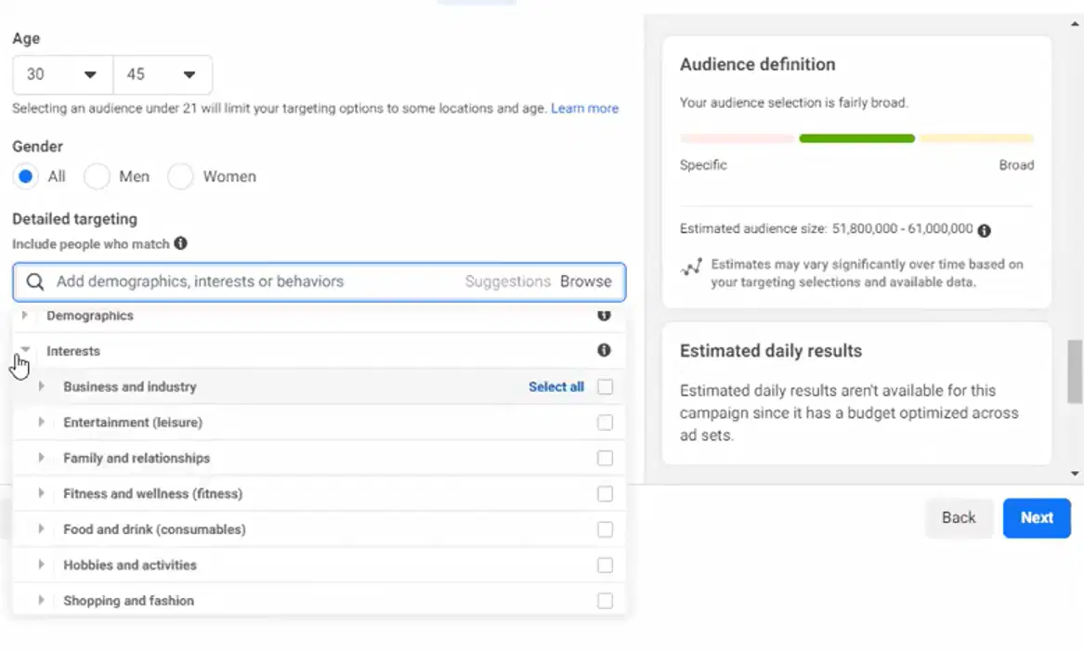Click the estimates trend graph icon
1084x651 pixels.
(691, 267)
